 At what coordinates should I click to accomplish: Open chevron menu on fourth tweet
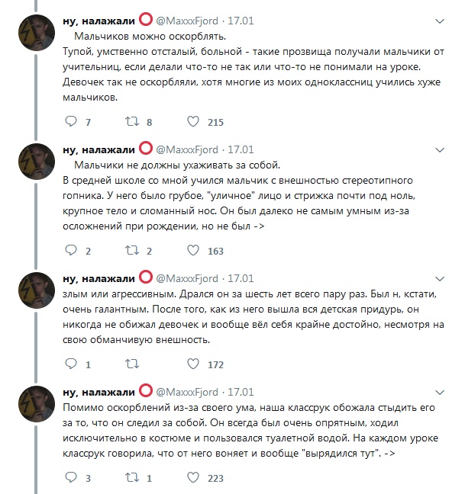[440, 393]
